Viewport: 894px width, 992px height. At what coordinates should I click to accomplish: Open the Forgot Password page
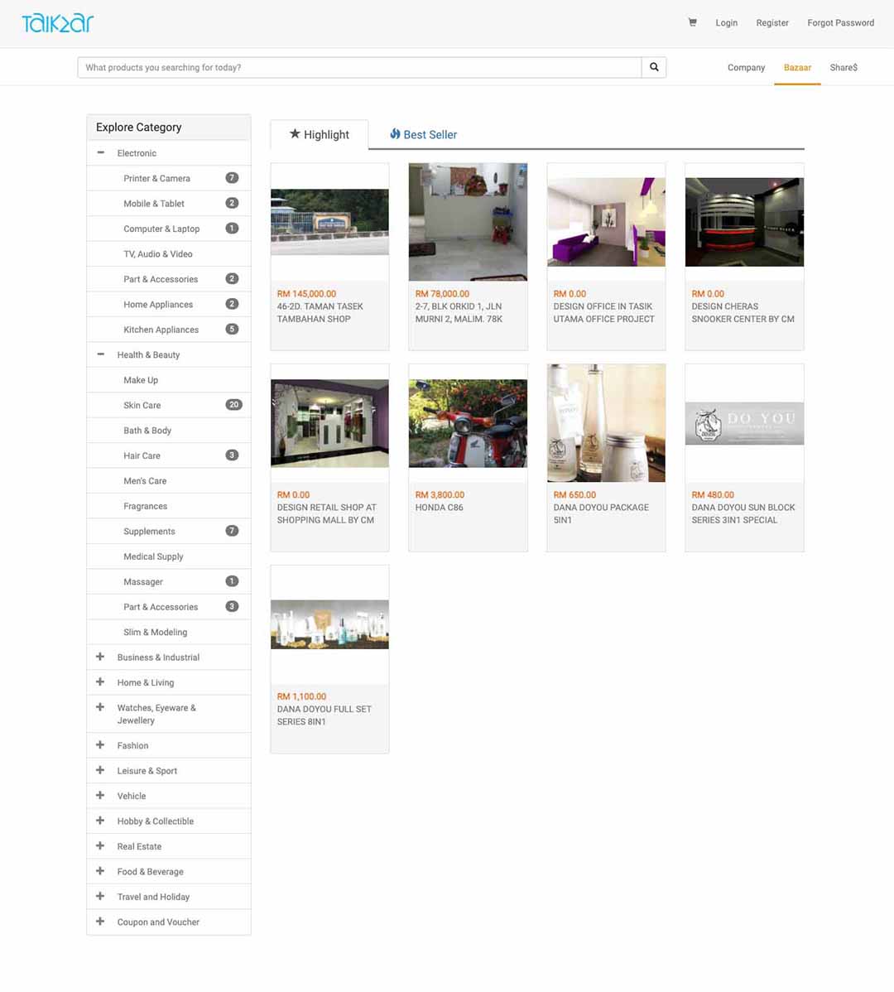pos(840,23)
